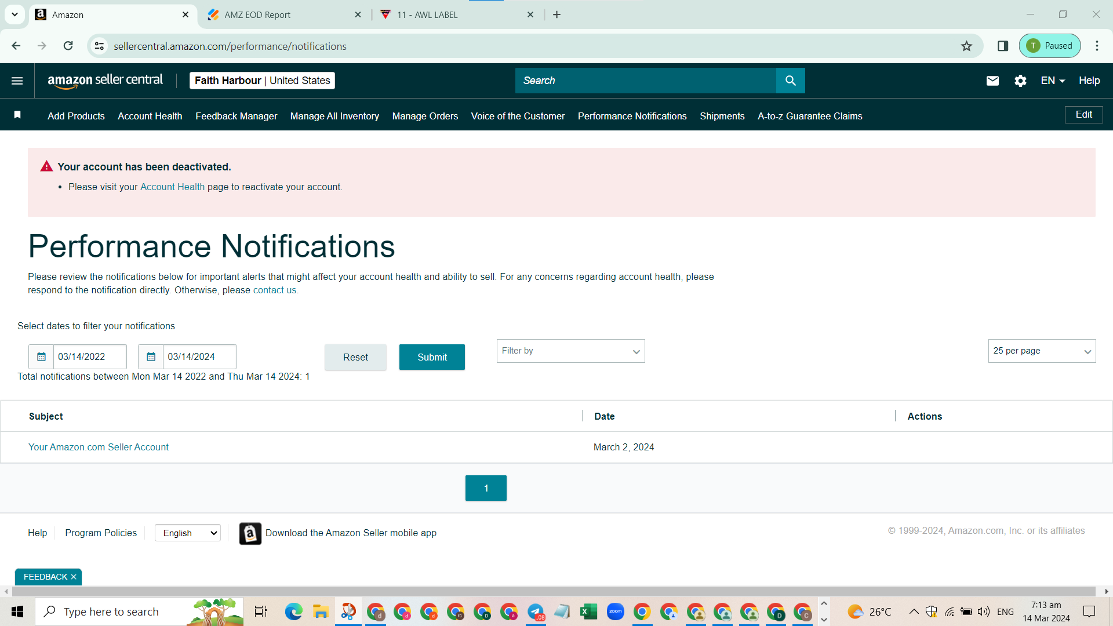Image resolution: width=1113 pixels, height=626 pixels.
Task: Click the Paused profile button
Action: pyautogui.click(x=1050, y=46)
